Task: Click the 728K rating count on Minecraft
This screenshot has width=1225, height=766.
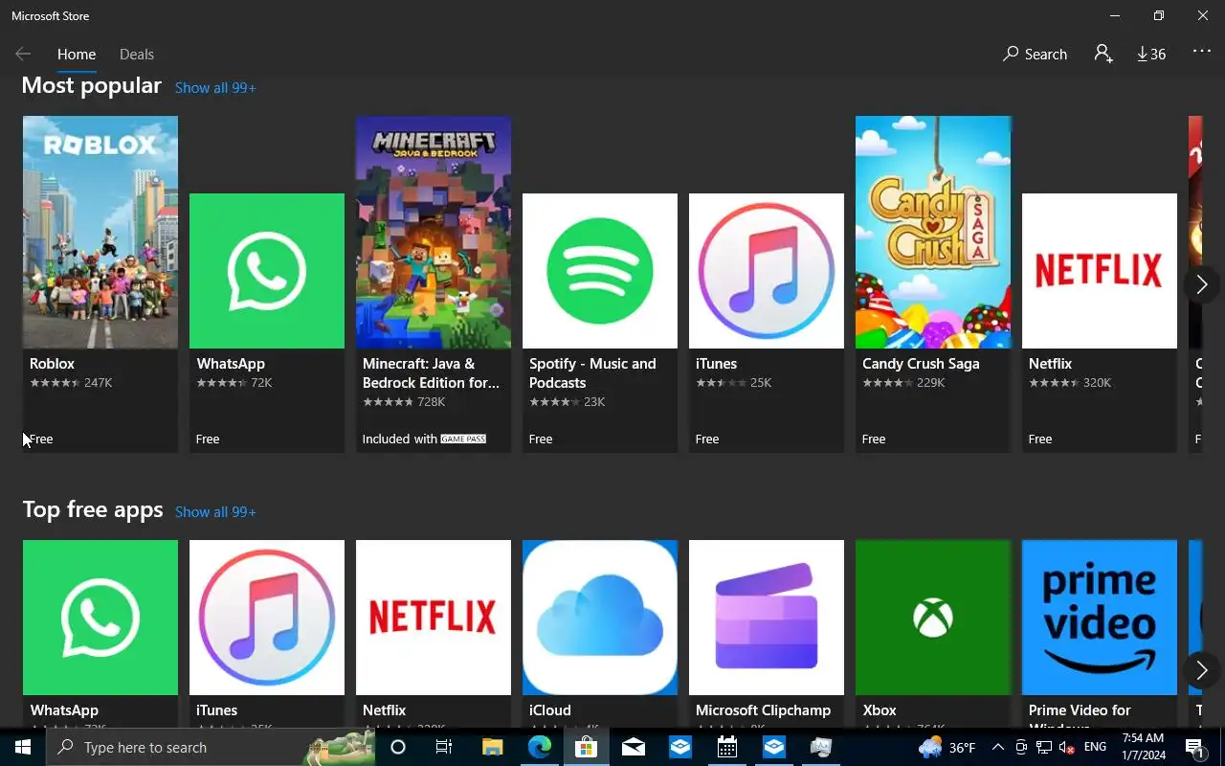Action: pos(432,402)
